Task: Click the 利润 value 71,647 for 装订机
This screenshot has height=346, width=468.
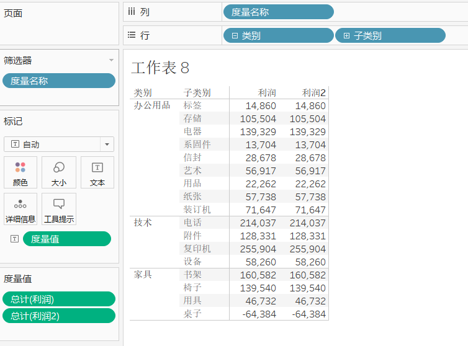Action: (x=261, y=210)
